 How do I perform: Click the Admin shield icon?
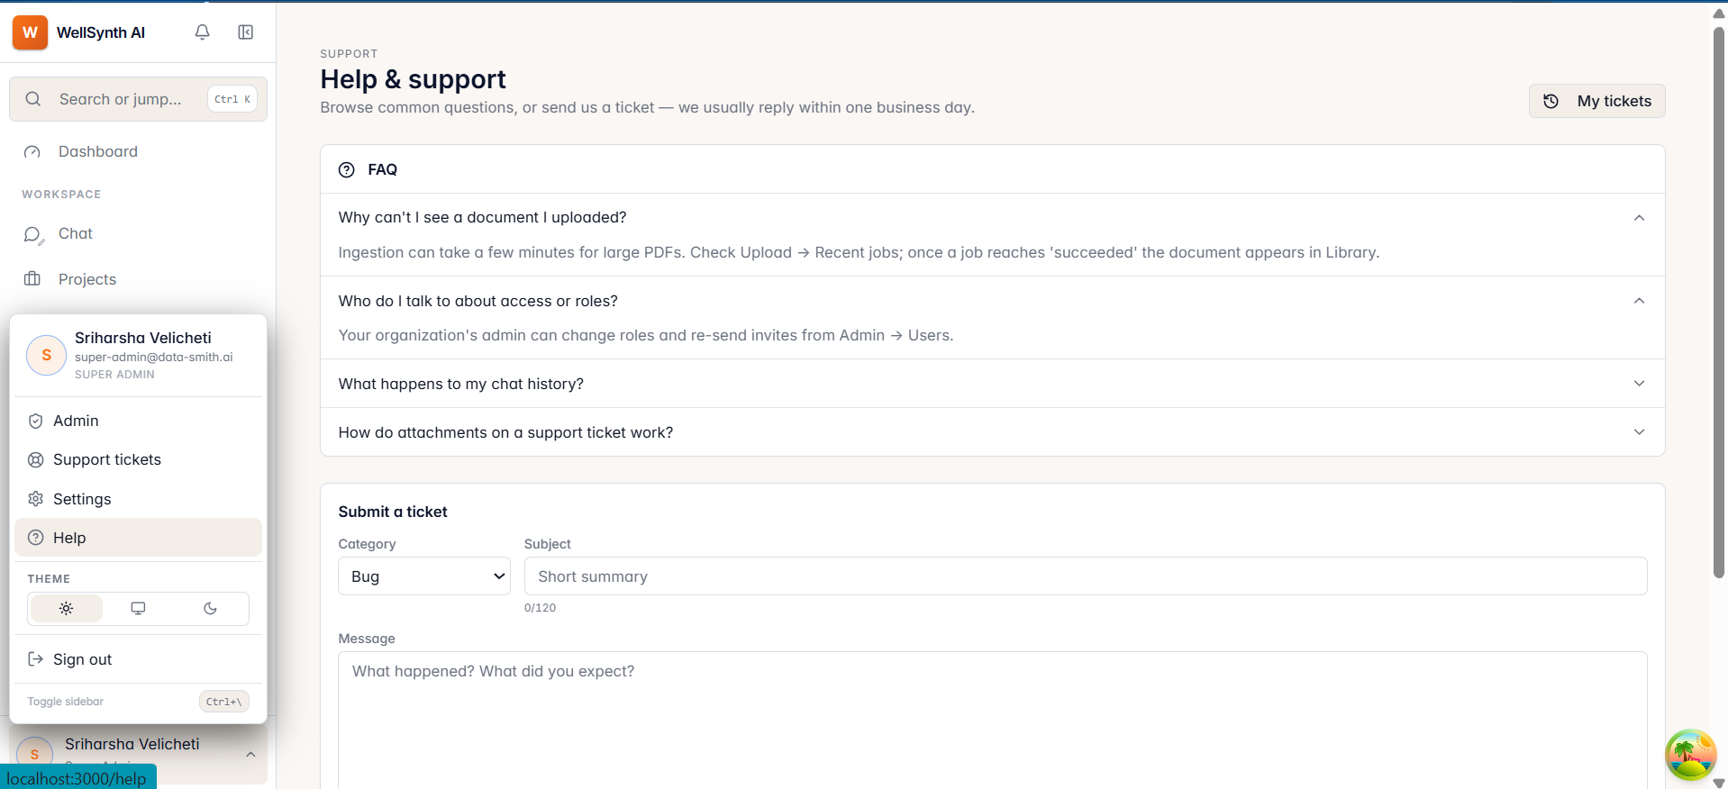pos(36,421)
